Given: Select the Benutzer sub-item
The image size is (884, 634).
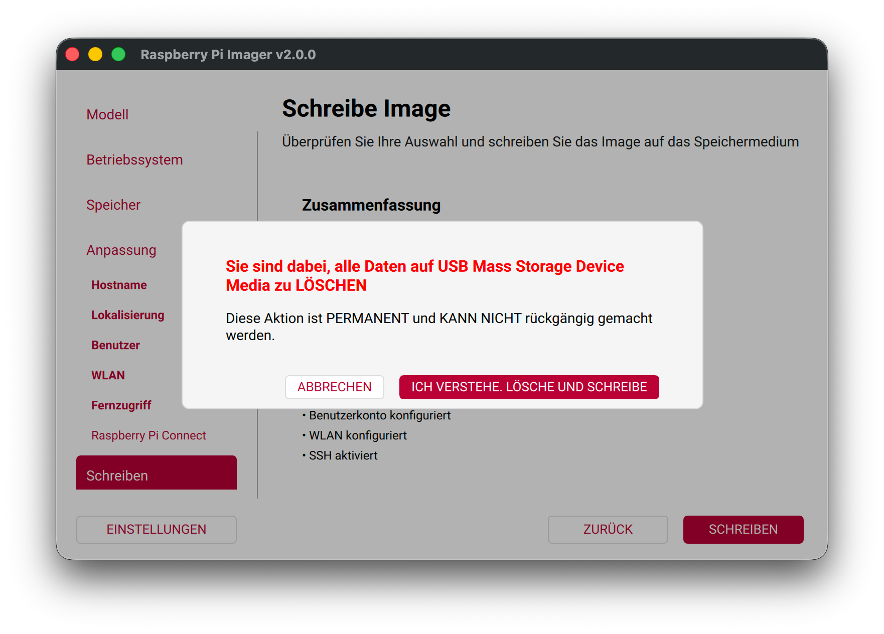Looking at the screenshot, I should point(115,345).
